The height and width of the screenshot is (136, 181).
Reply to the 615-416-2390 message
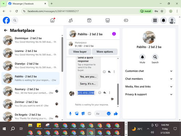click(105, 93)
